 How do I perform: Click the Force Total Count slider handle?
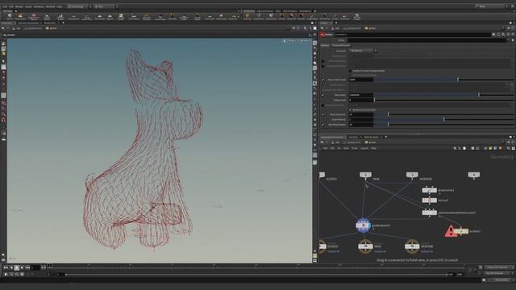458,80
